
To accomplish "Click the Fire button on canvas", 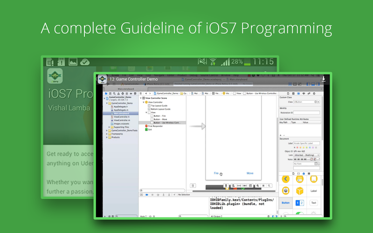I will tap(216, 173).
